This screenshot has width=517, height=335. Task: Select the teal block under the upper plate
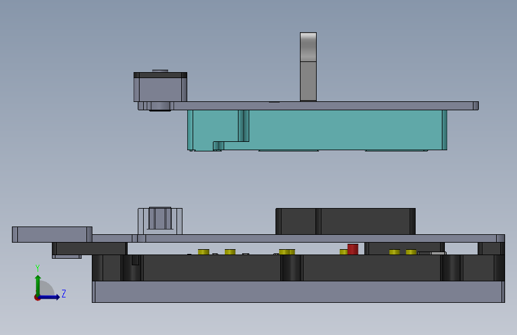click(317, 130)
